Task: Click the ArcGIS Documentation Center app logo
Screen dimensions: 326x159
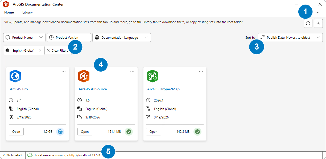Action: 6,4
